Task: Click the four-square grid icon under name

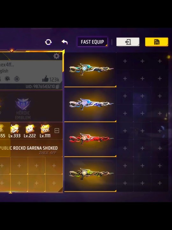Action: pos(17,79)
